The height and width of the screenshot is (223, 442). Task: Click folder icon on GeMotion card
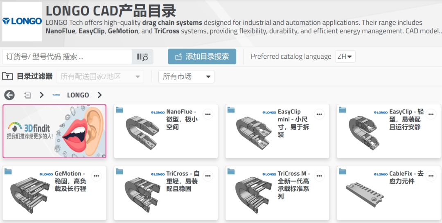[8, 171]
